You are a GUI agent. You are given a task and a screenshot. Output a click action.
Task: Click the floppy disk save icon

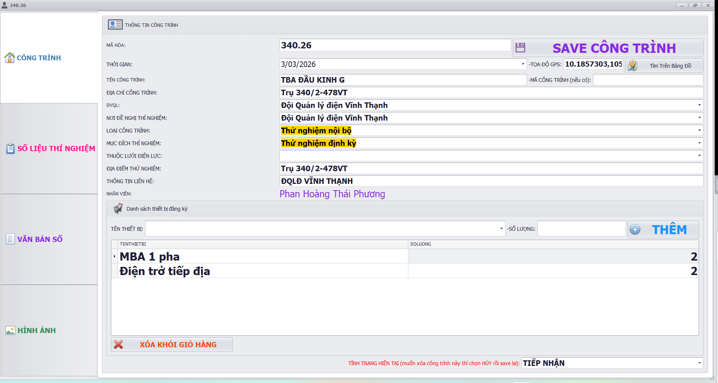point(520,48)
